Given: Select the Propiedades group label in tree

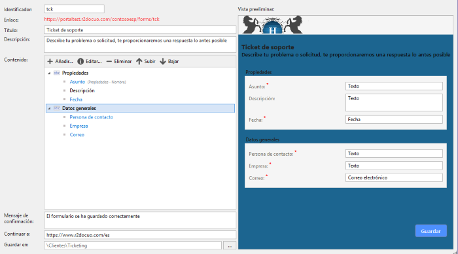Looking at the screenshot, I should [75, 73].
